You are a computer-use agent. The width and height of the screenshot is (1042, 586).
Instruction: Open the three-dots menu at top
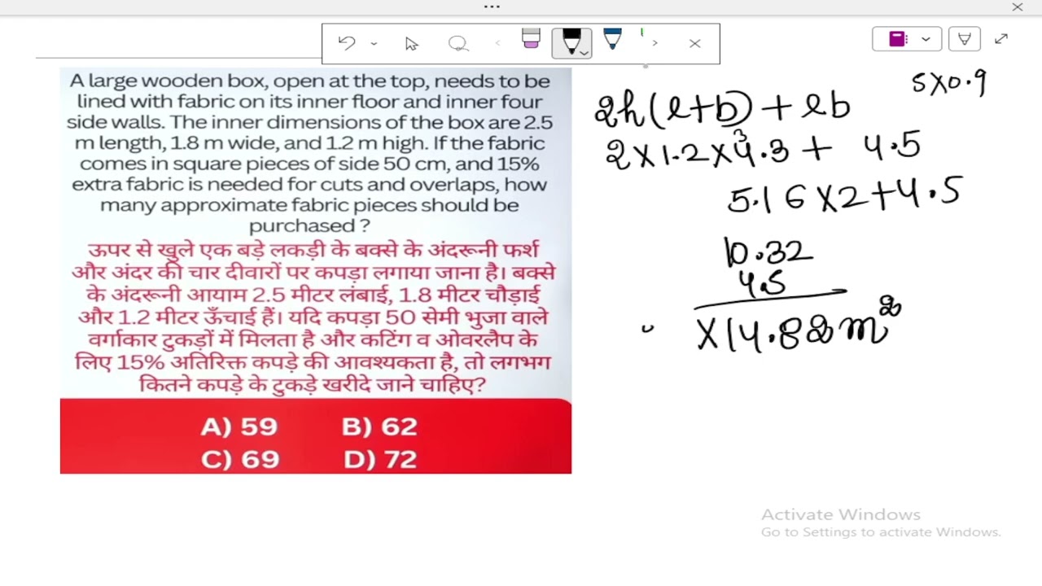[492, 7]
